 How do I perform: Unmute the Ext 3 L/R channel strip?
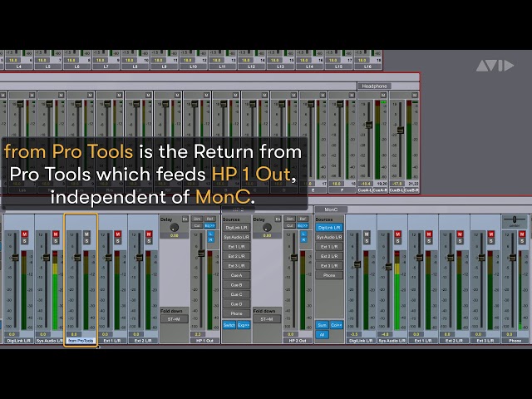point(491,234)
